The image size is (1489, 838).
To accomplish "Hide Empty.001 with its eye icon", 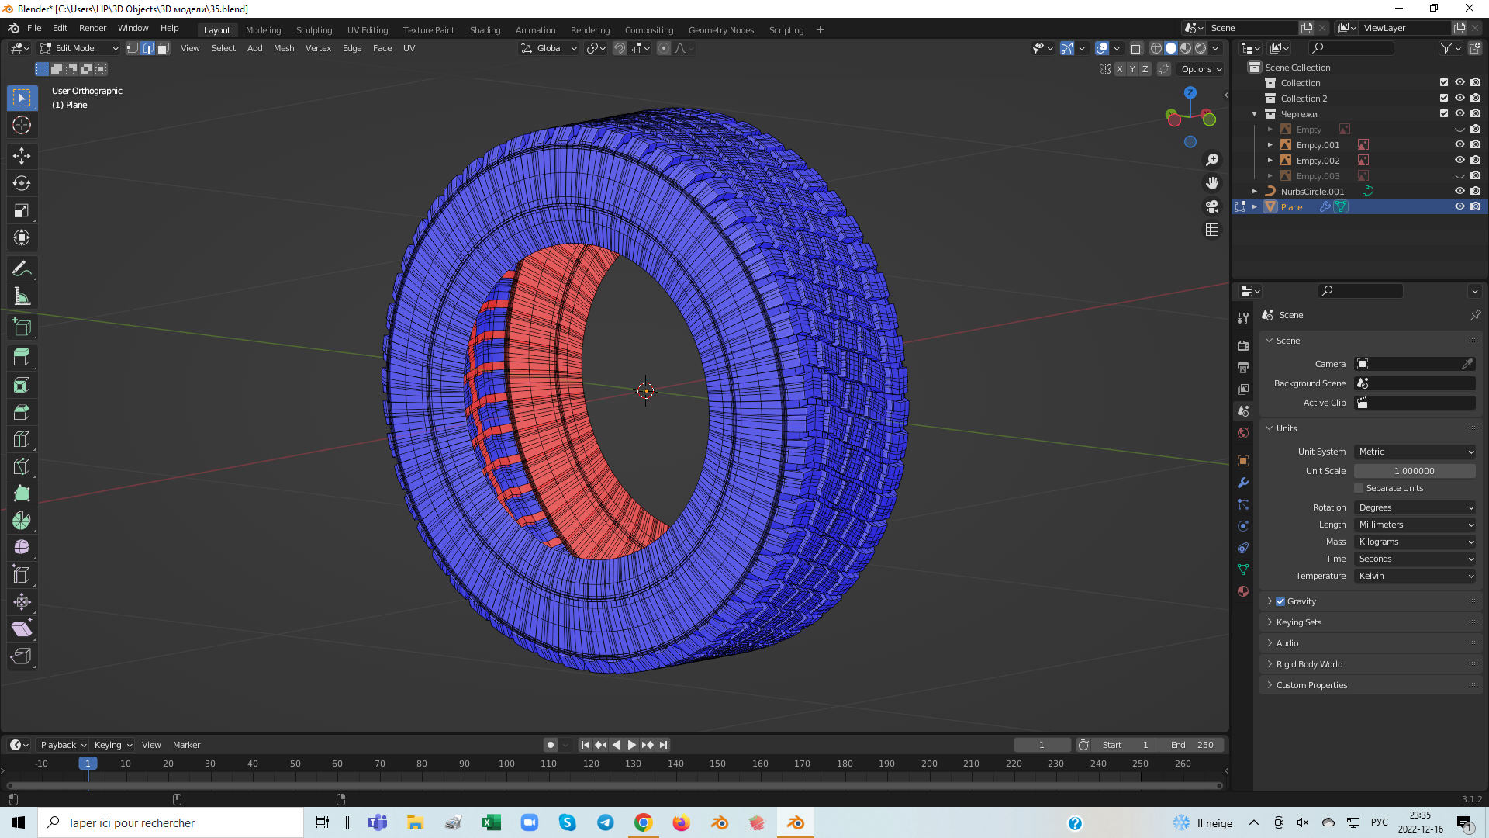I will tap(1459, 145).
